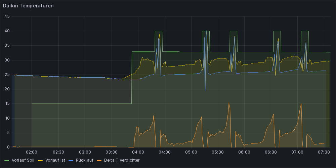Click the 15 value on the y-axis
The height and width of the screenshot is (168, 336).
[x=7, y=104]
